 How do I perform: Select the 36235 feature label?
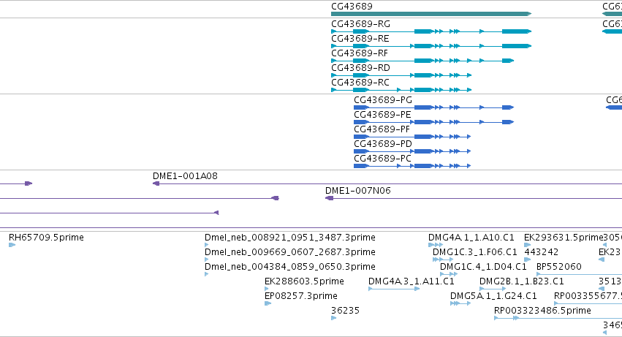[x=345, y=311]
